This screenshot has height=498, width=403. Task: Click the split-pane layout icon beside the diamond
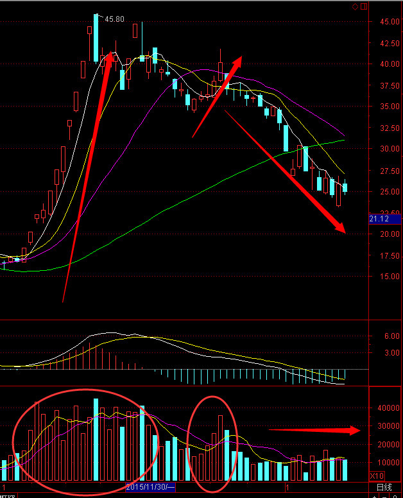tap(364, 6)
